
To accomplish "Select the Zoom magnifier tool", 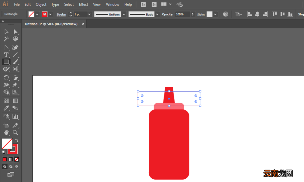I will click(x=15, y=133).
